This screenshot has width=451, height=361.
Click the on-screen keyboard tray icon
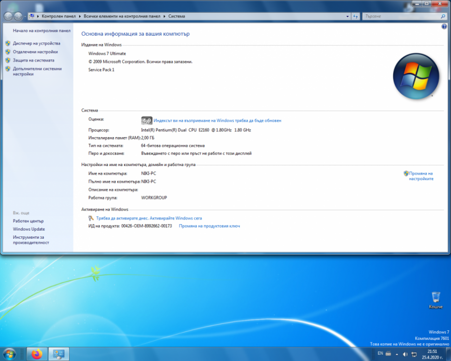coord(388,354)
